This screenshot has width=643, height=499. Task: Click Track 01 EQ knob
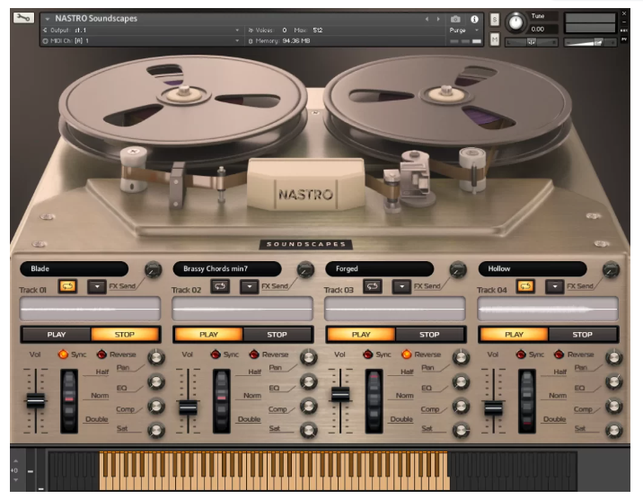tap(156, 381)
